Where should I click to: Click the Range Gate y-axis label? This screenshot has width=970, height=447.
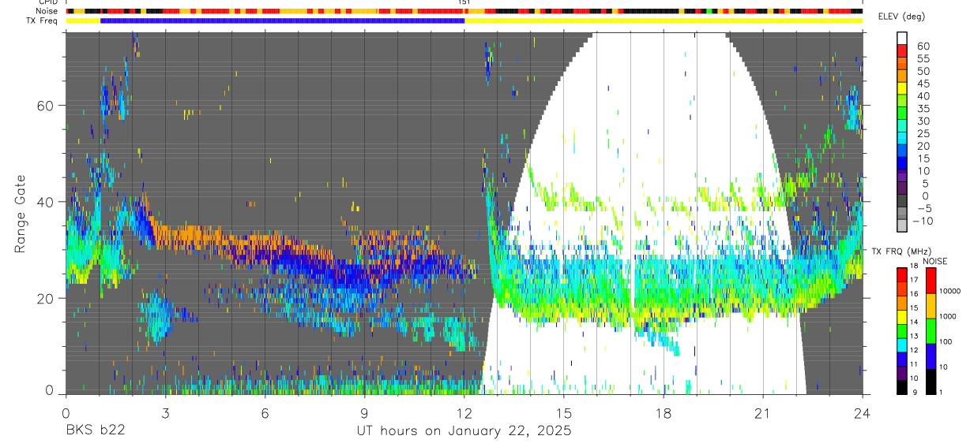pos(21,213)
